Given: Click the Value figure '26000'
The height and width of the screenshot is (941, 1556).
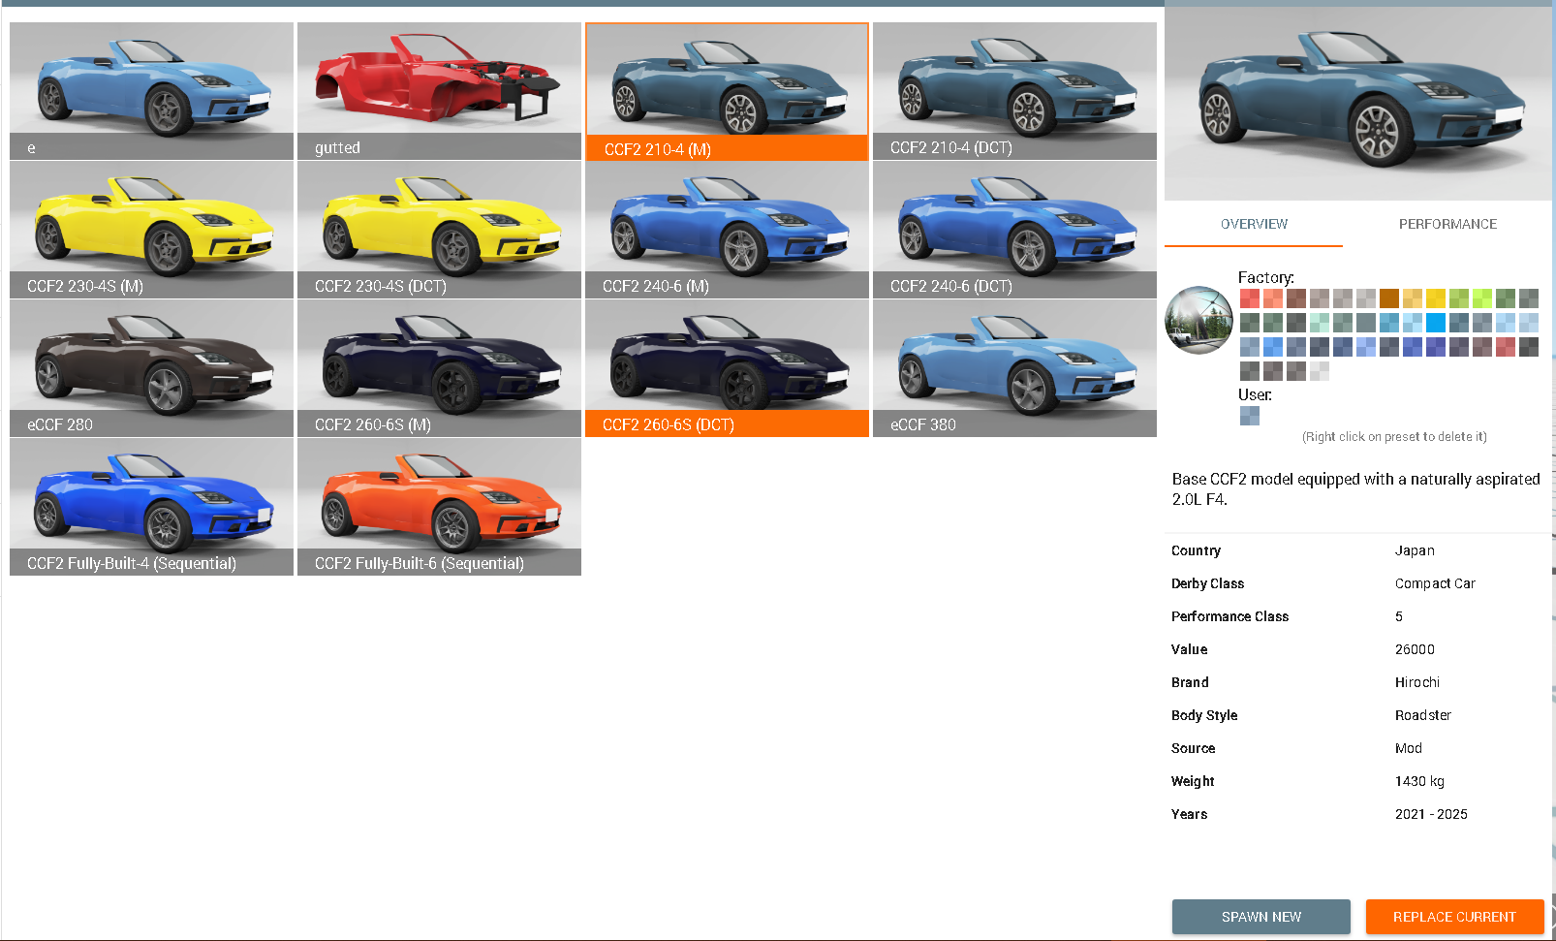Looking at the screenshot, I should [1415, 649].
